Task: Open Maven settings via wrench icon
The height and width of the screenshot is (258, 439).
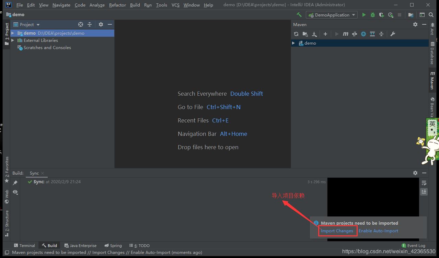Action: pyautogui.click(x=393, y=34)
